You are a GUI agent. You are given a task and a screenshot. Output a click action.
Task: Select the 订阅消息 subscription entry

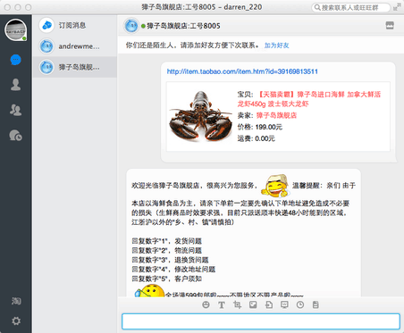pos(75,25)
